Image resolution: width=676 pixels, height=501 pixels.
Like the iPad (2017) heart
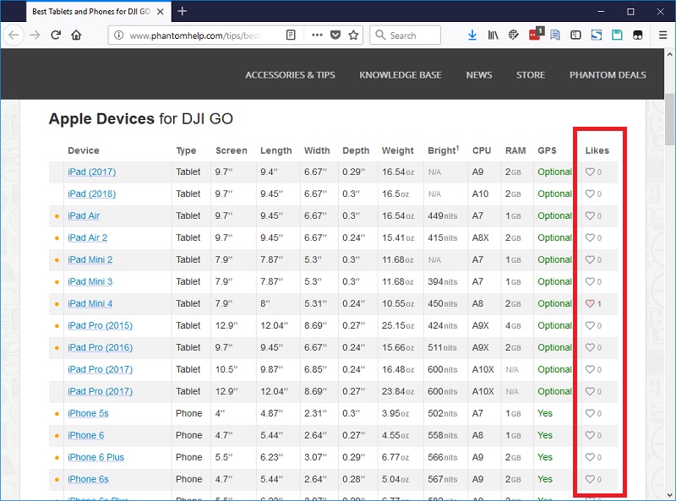[x=590, y=172]
